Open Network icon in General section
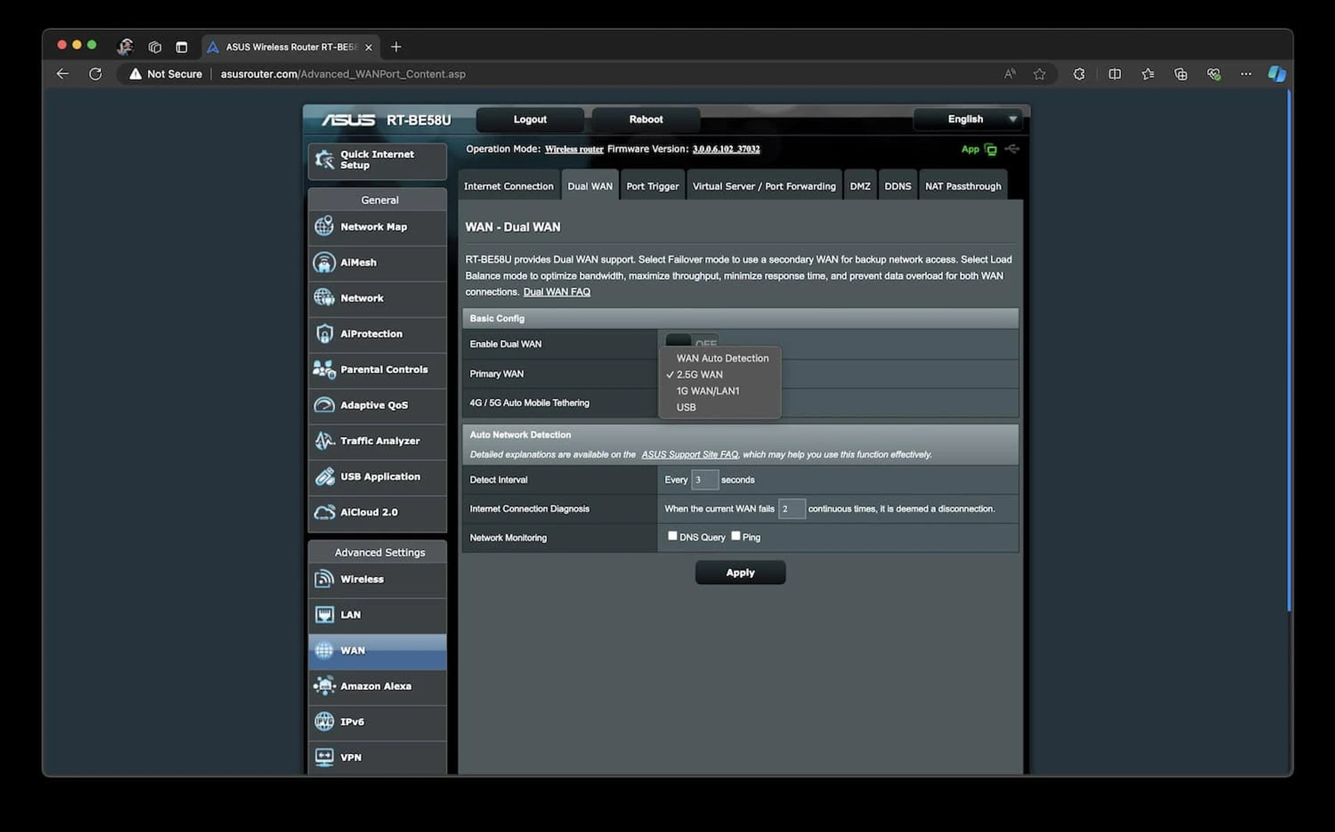The height and width of the screenshot is (832, 1335). tap(324, 297)
